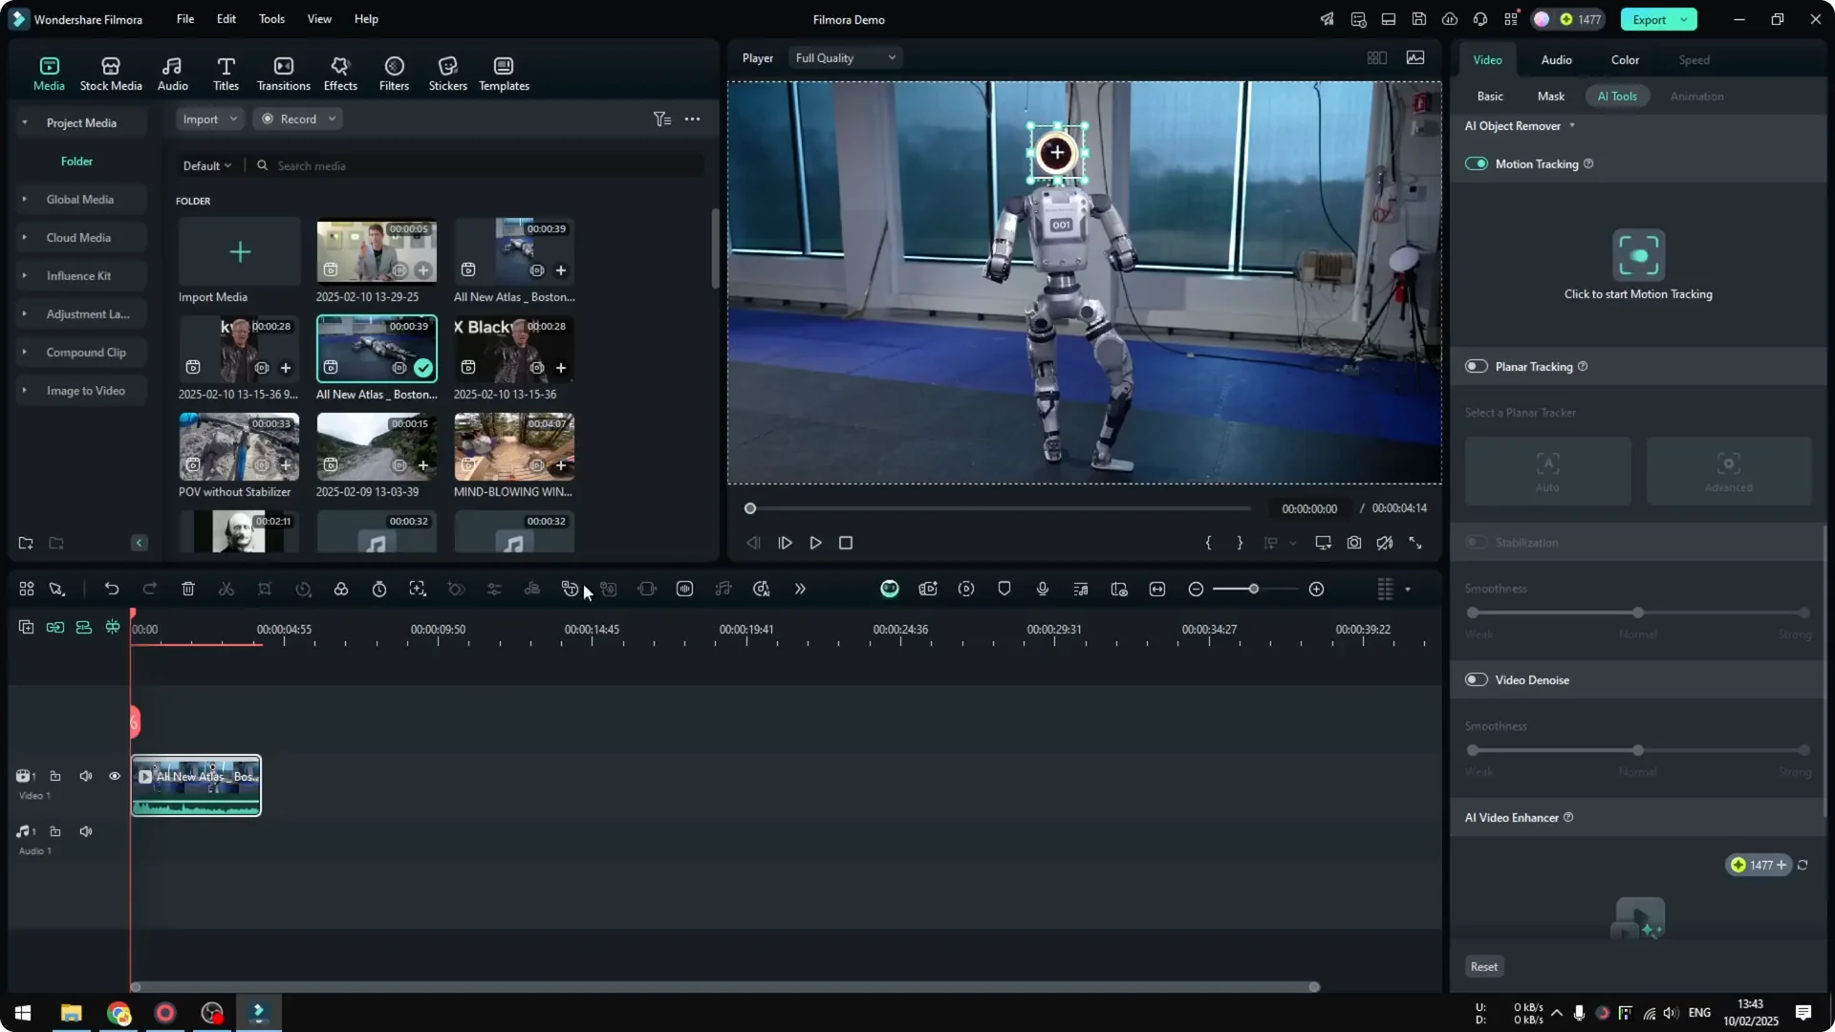This screenshot has width=1835, height=1032.
Task: Take a snapshot of the player preview
Action: [x=1353, y=543]
